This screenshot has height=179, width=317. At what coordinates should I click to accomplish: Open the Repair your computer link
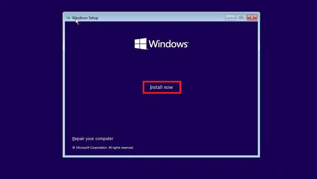click(92, 139)
